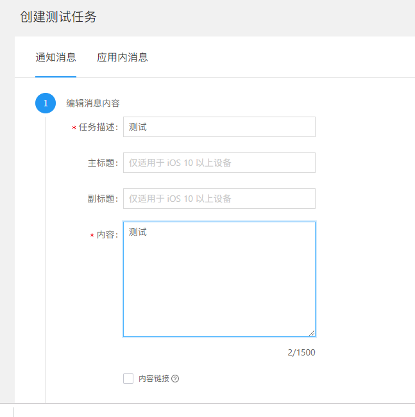
Task: Click the 2/1500 character counter
Action: (301, 352)
